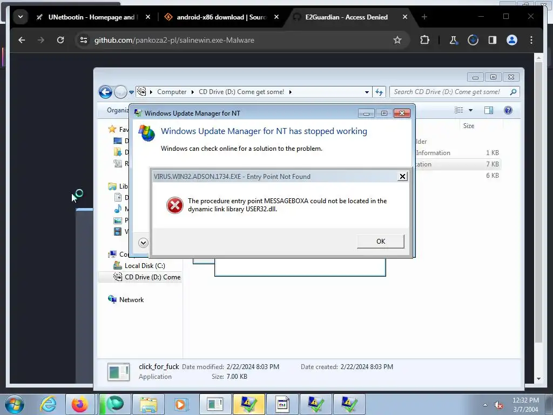Switch to E2Guardian - Access Denied tab
Image resolution: width=553 pixels, height=415 pixels.
pyautogui.click(x=346, y=17)
